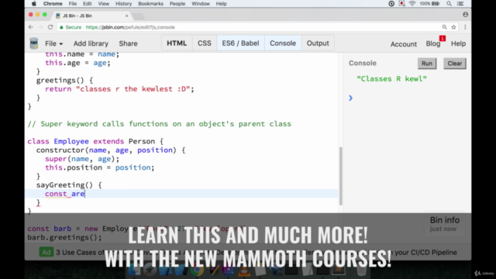
Task: Open the View menu in menu bar
Action: point(103,4)
